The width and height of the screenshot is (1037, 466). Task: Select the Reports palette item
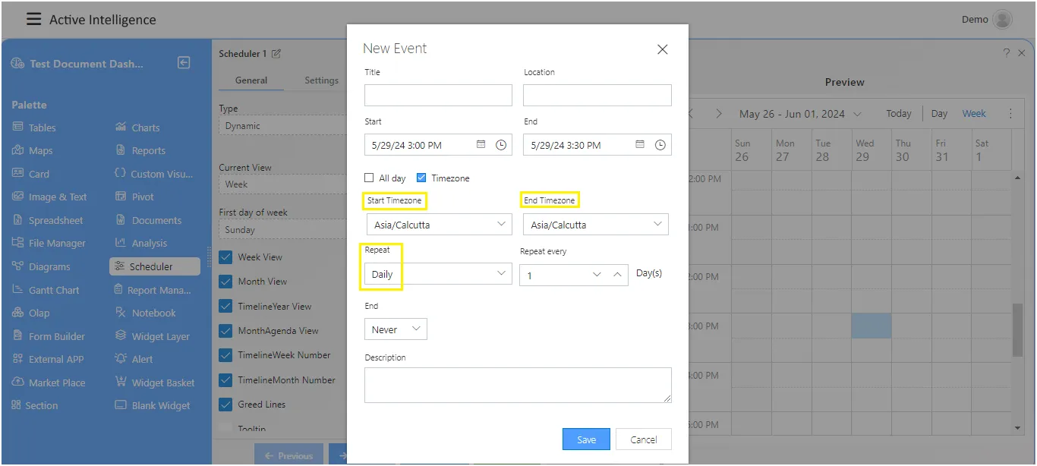pyautogui.click(x=140, y=150)
